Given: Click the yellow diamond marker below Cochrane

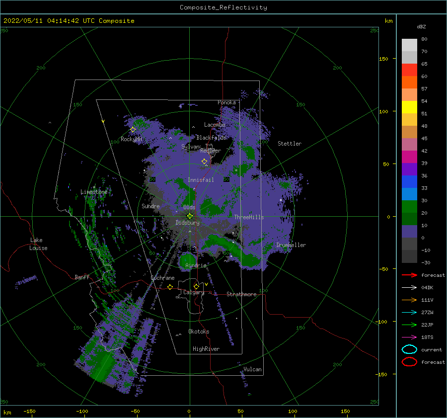Looking at the screenshot, I should click(170, 287).
